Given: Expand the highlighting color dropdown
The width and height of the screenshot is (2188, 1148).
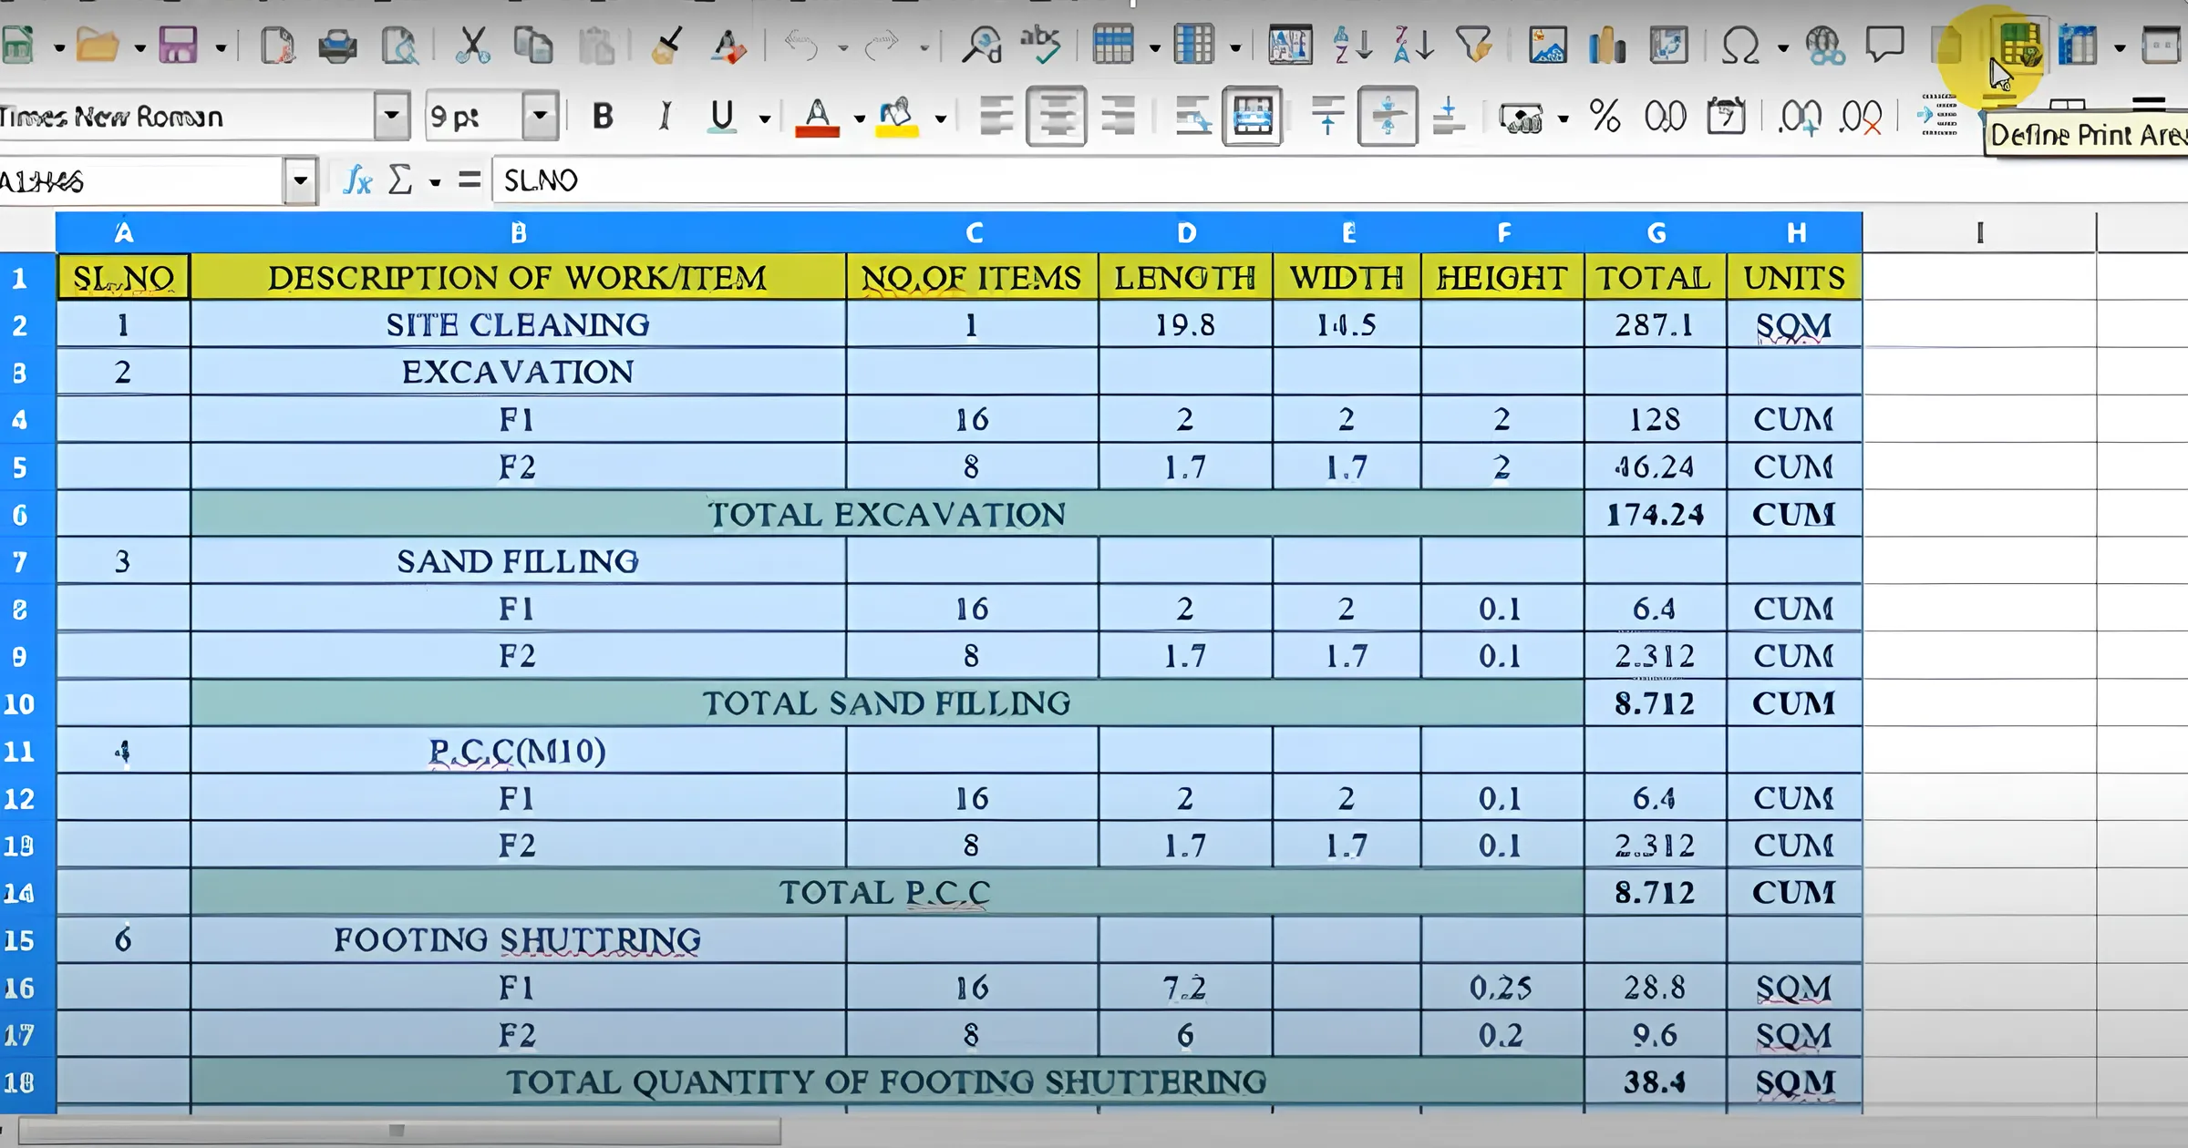Looking at the screenshot, I should pos(939,116).
